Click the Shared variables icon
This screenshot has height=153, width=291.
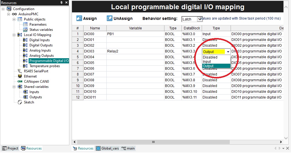tap(20, 86)
